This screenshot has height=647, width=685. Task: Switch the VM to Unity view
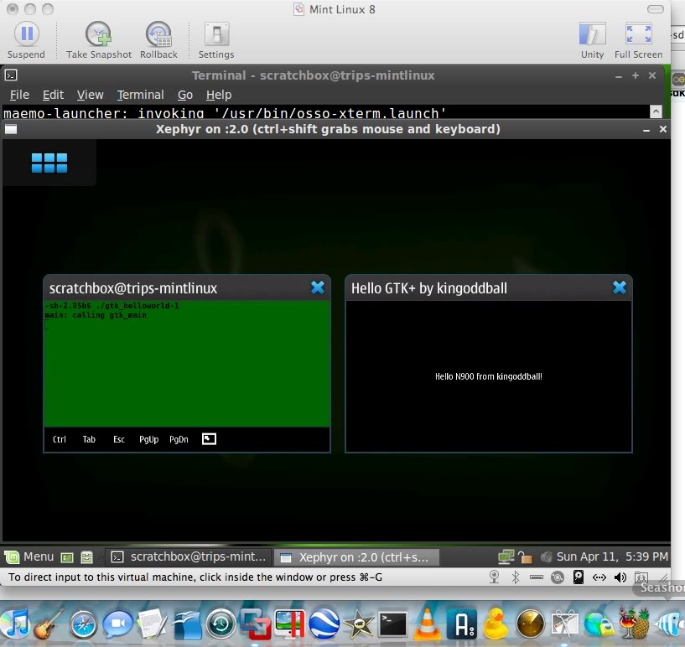pyautogui.click(x=592, y=35)
